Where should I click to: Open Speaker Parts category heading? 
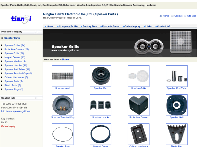click(12, 38)
